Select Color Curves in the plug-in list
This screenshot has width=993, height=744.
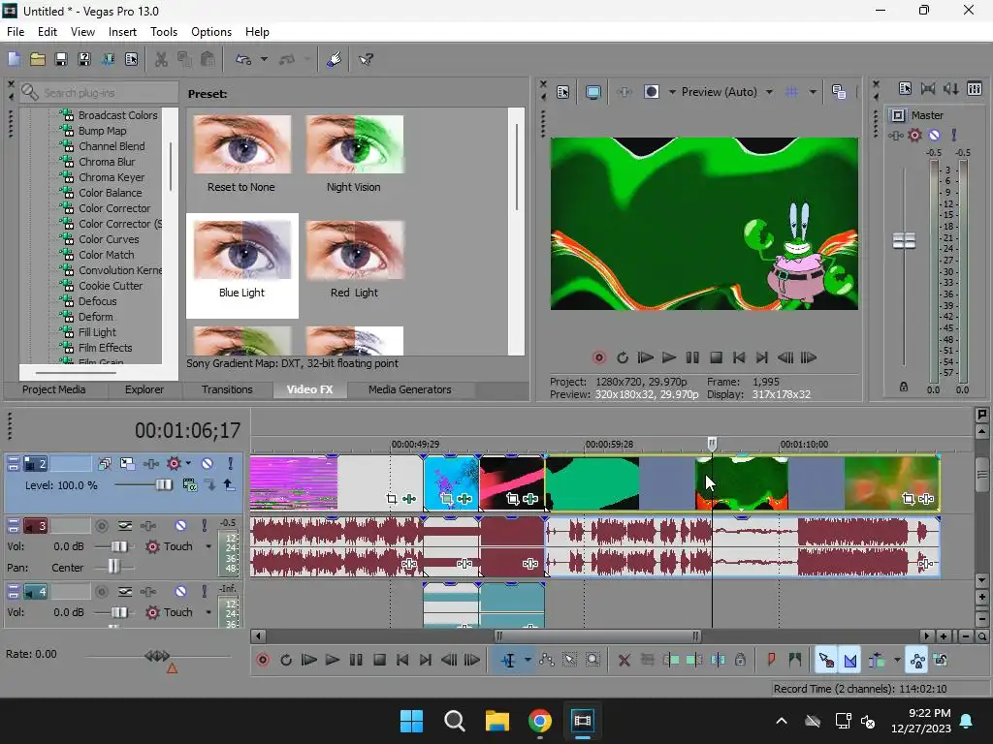click(x=109, y=239)
